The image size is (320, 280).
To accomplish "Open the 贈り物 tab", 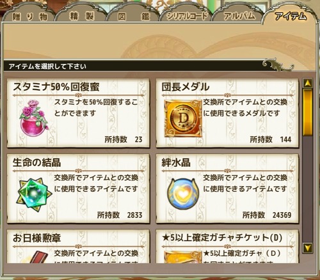I will [x=29, y=16].
